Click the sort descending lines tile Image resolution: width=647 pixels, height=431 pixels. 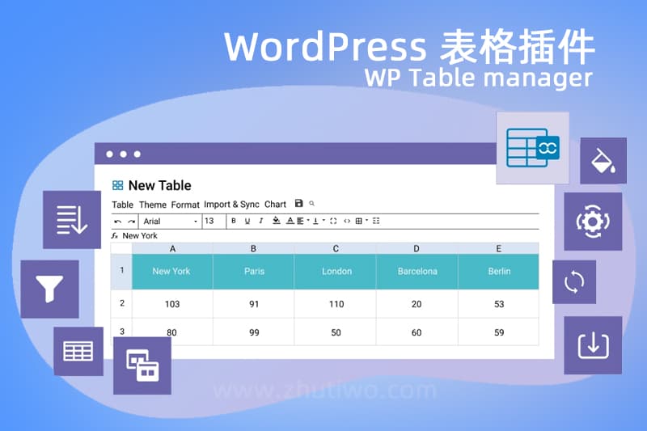point(72,220)
